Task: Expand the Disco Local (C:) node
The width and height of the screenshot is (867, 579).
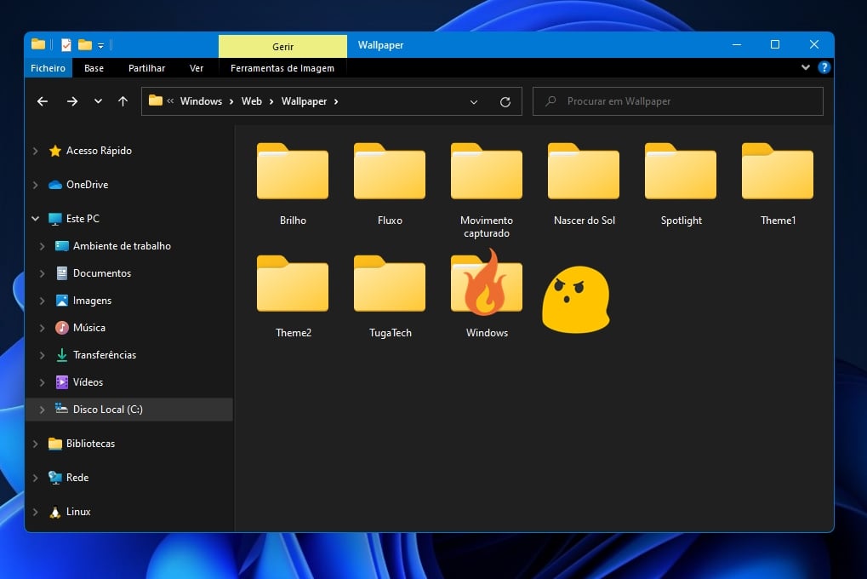Action: [x=42, y=410]
